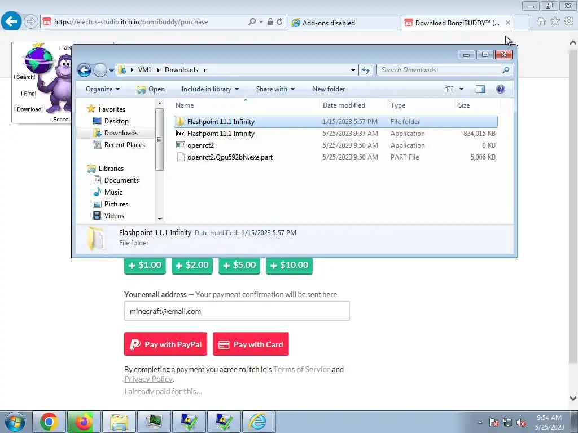Open Videos library in navigation pane
This screenshot has width=578, height=433.
114,216
